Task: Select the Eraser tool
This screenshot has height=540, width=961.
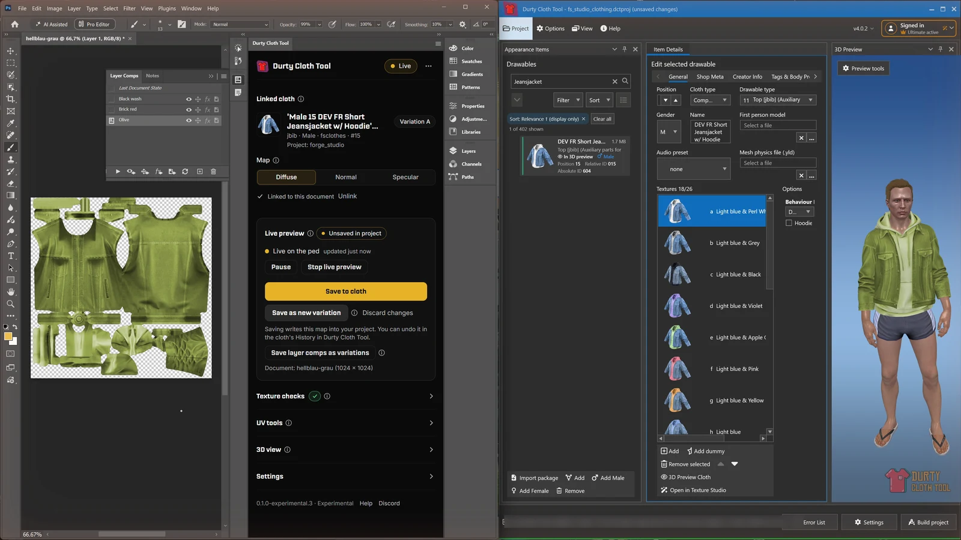Action: coord(10,184)
